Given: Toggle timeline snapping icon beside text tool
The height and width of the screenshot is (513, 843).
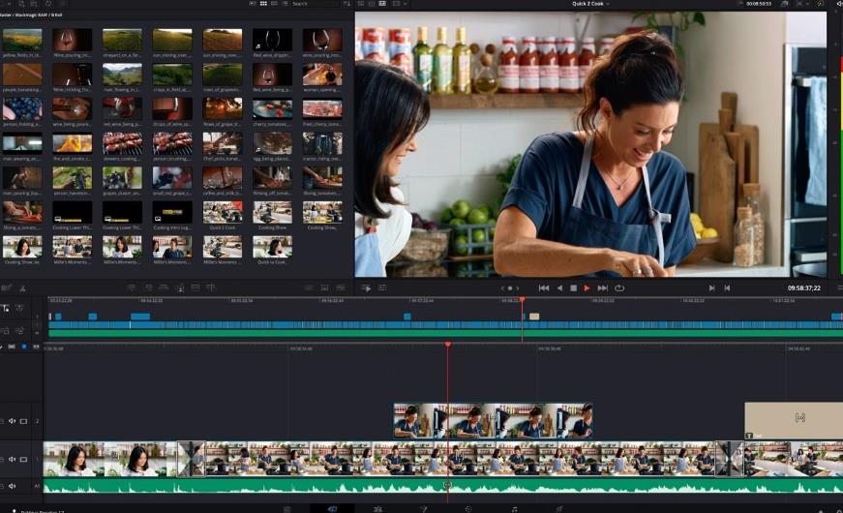Looking at the screenshot, I should [19, 308].
